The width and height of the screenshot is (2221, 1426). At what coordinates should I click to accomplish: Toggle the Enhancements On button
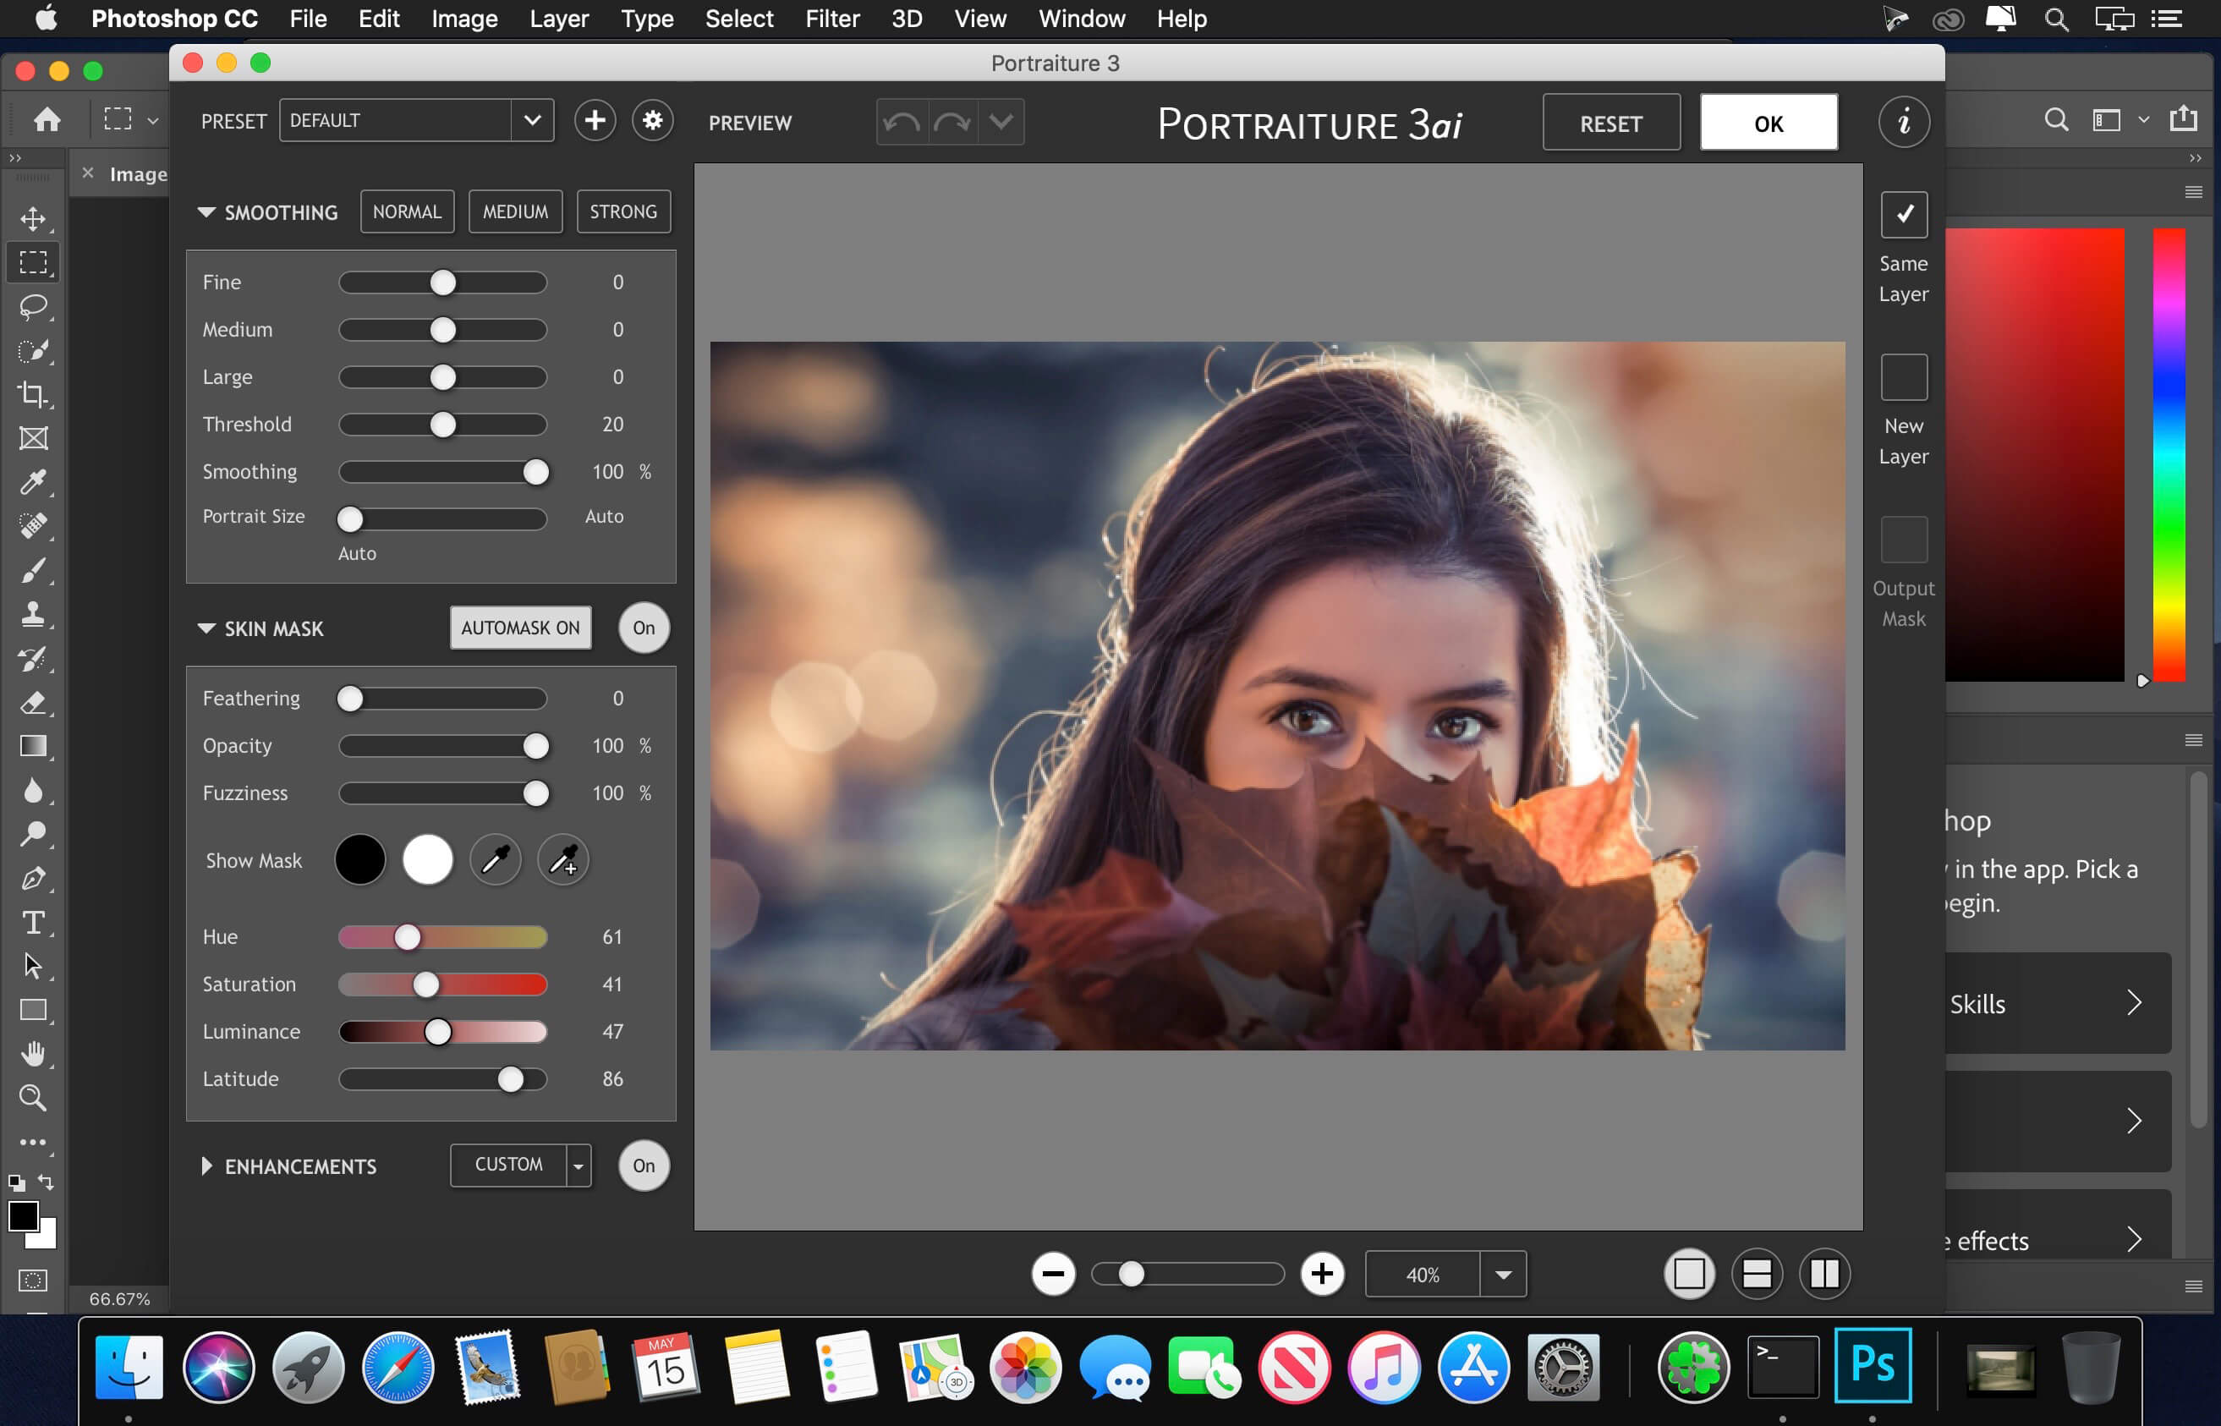click(x=643, y=1165)
